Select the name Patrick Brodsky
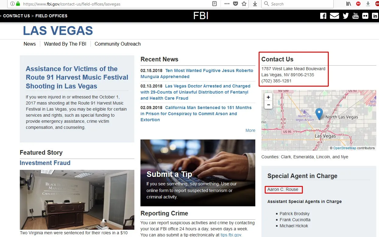Image resolution: width=379 pixels, height=237 pixels. point(295,214)
